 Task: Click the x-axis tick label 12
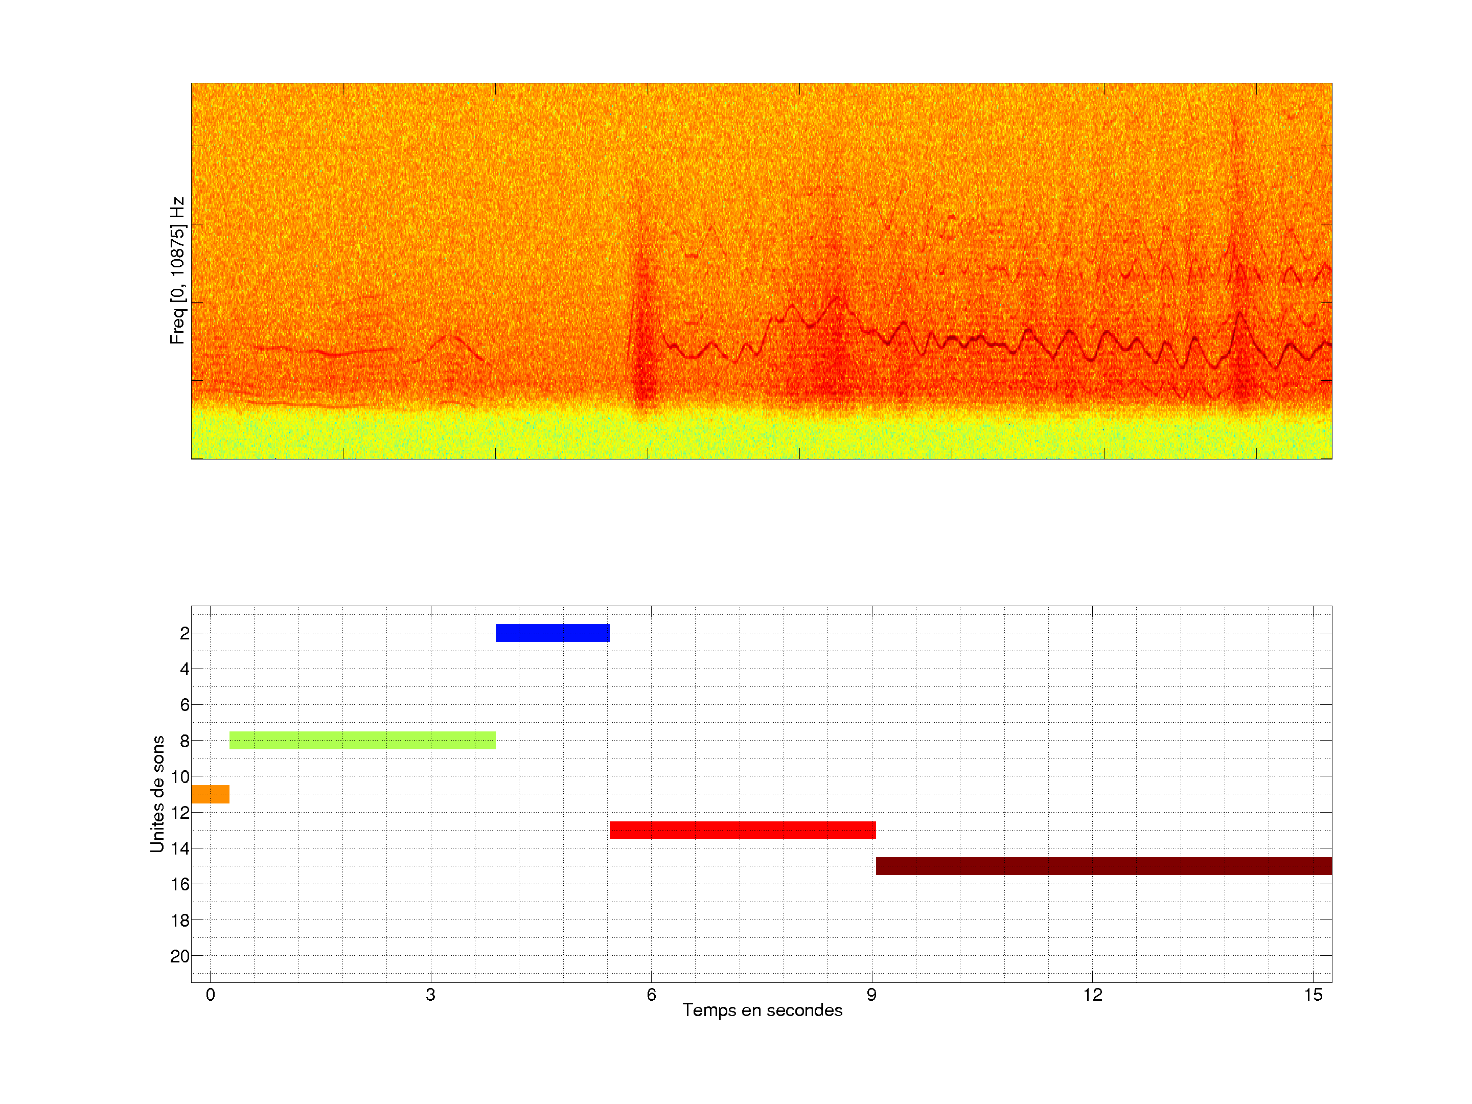(x=1092, y=995)
